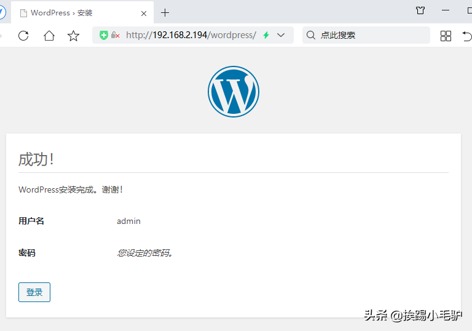The image size is (472, 331).
Task: Click the undo/restore arrow icon
Action: (467, 36)
